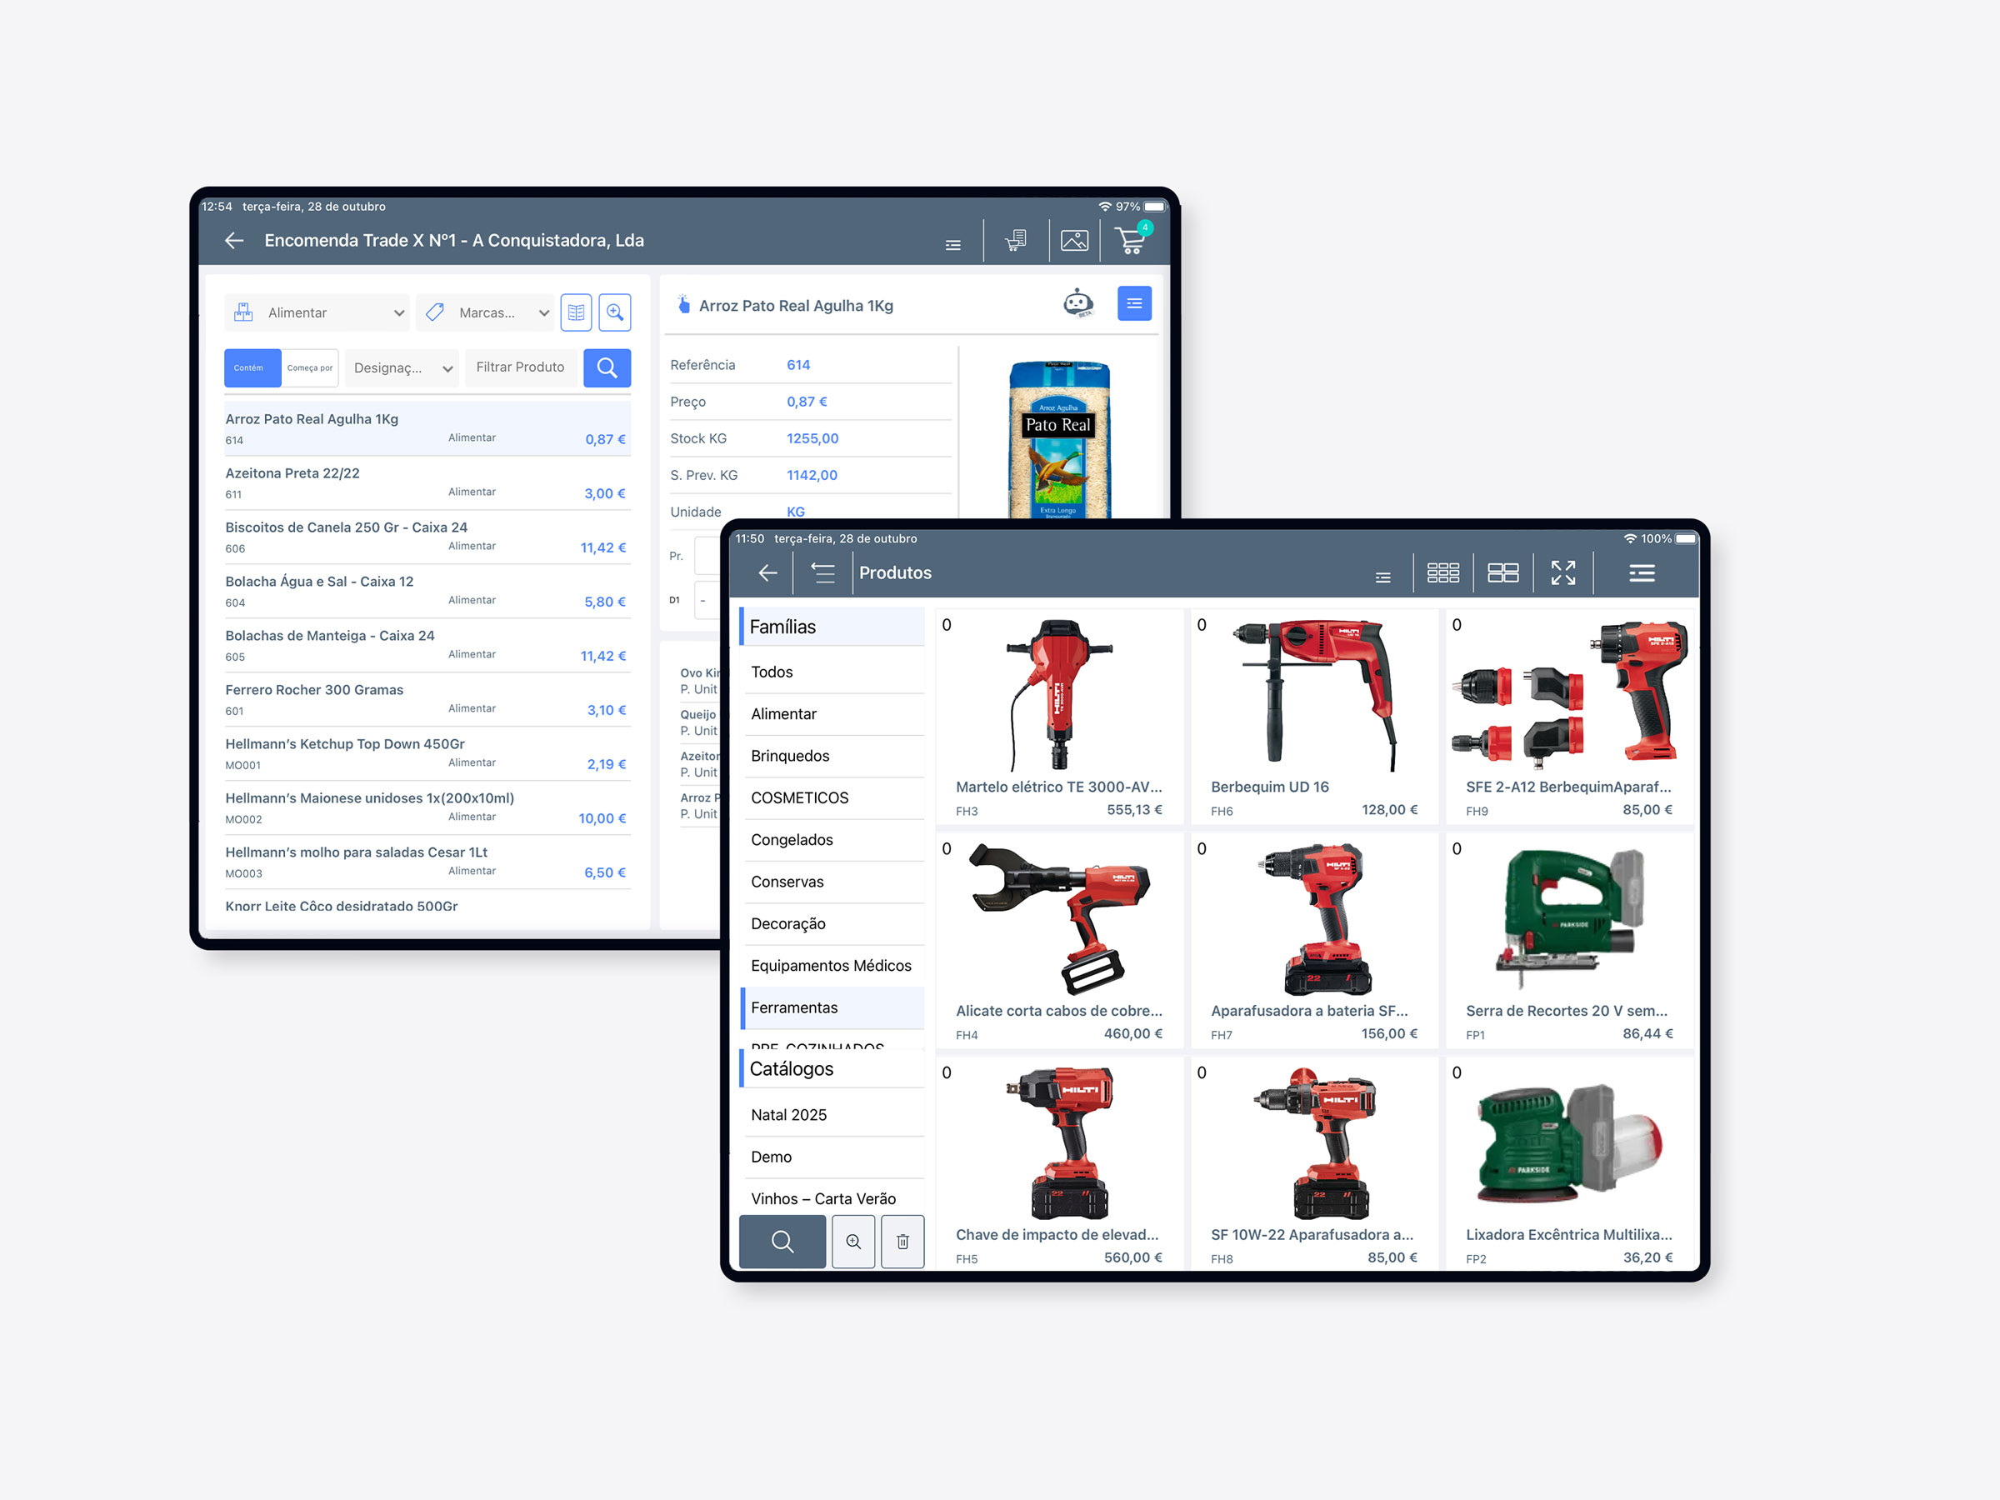2000x1500 pixels.
Task: Click the AI robot assistant icon
Action: click(x=1077, y=302)
